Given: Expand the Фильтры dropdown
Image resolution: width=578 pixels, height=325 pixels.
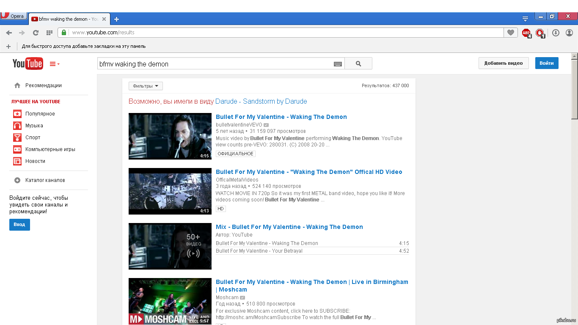Looking at the screenshot, I should (146, 86).
